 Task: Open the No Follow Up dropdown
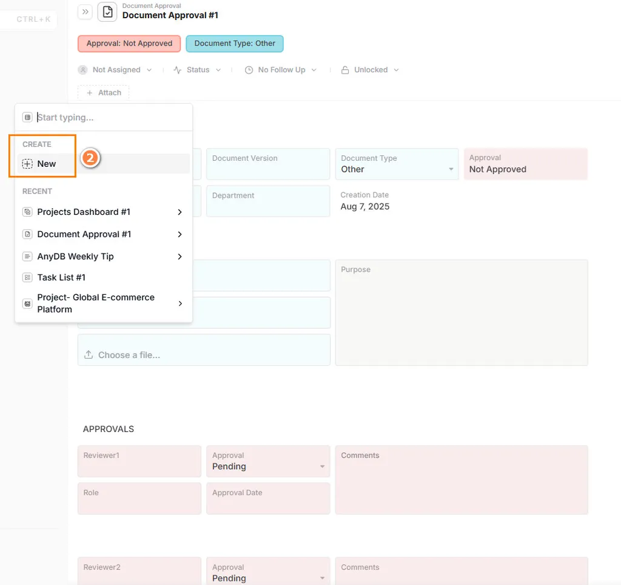coord(281,70)
